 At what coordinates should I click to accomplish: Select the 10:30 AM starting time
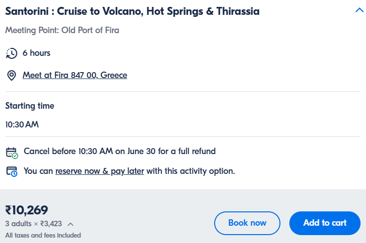pos(22,124)
